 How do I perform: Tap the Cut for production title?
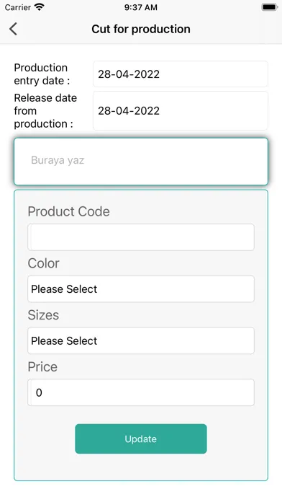click(141, 29)
